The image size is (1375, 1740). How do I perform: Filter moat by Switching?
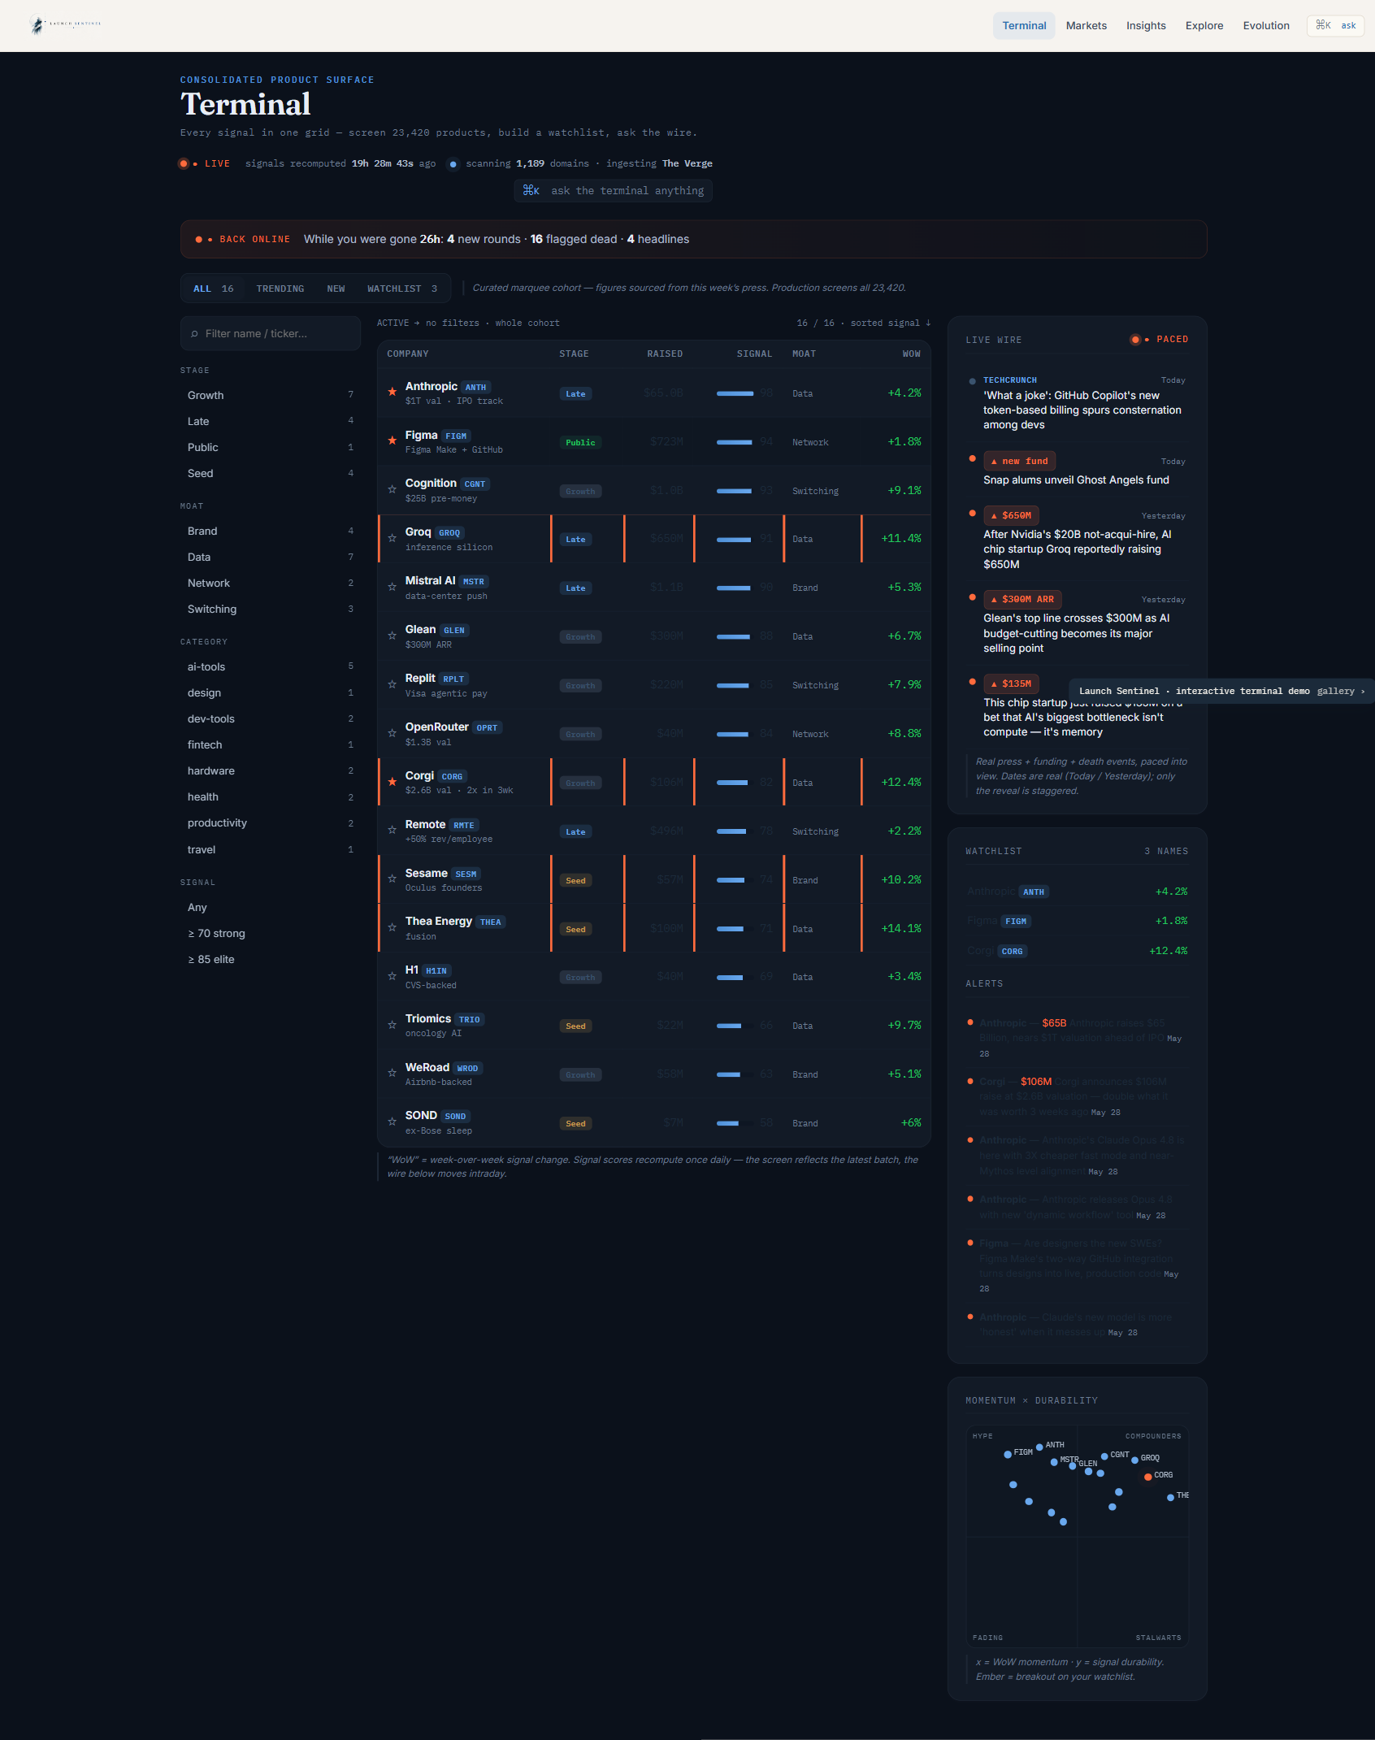tap(271, 609)
